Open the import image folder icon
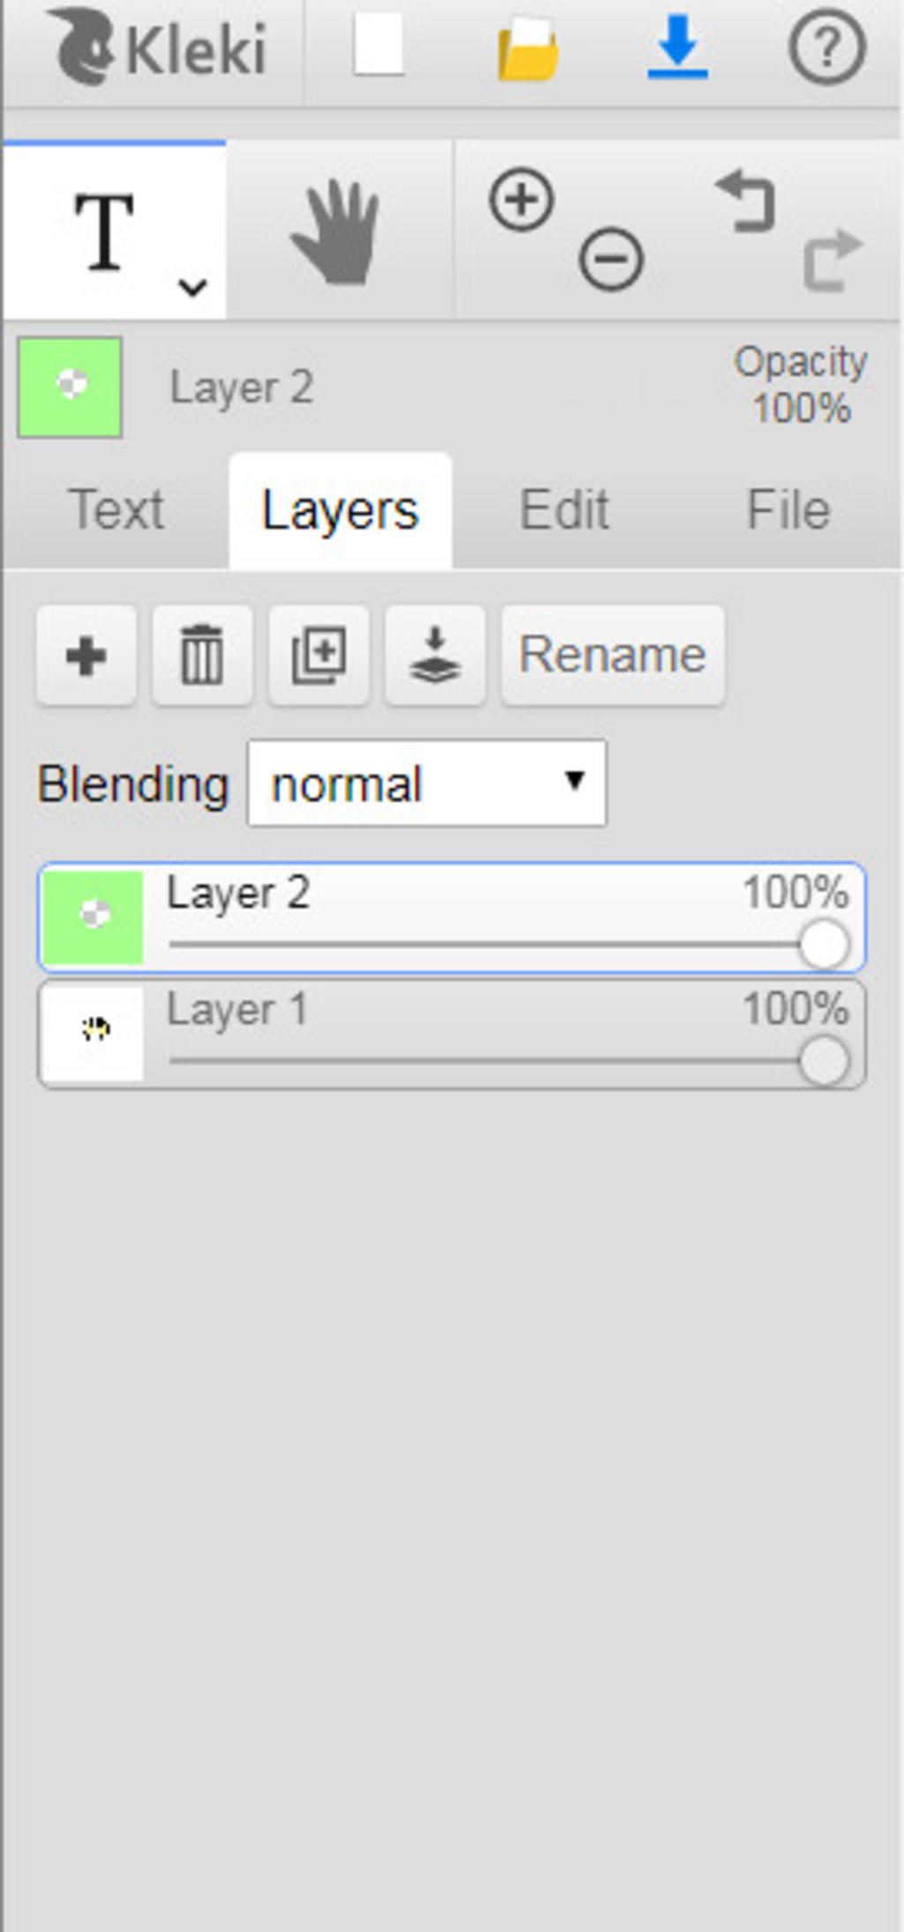 (528, 49)
